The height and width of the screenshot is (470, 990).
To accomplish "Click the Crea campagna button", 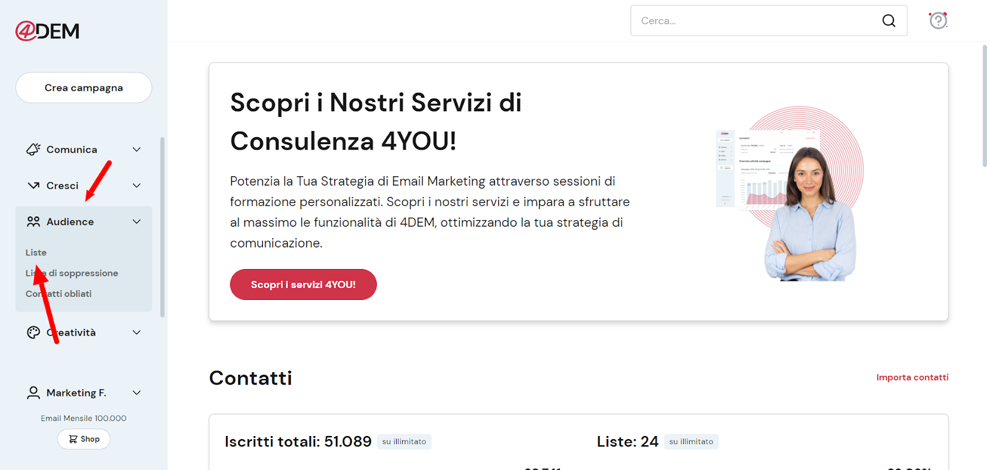I will 84,88.
